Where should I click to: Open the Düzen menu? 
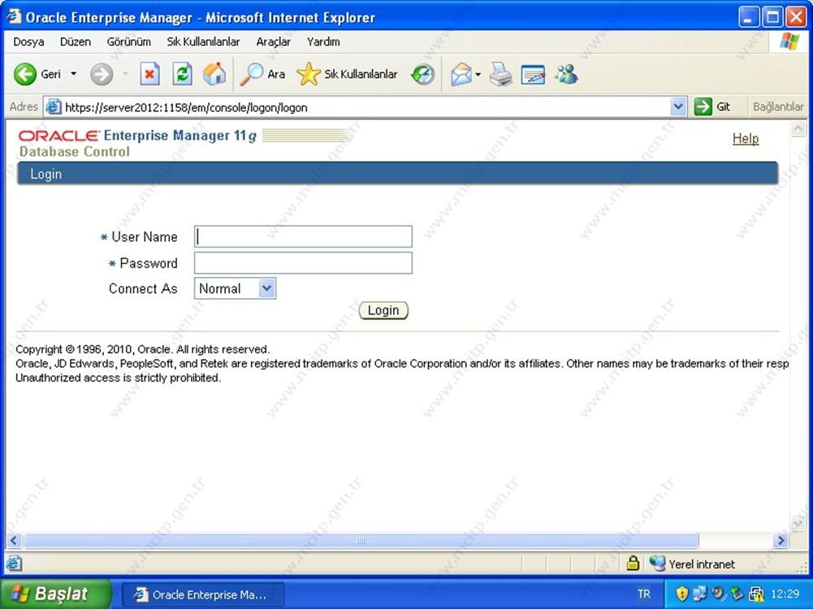[76, 41]
